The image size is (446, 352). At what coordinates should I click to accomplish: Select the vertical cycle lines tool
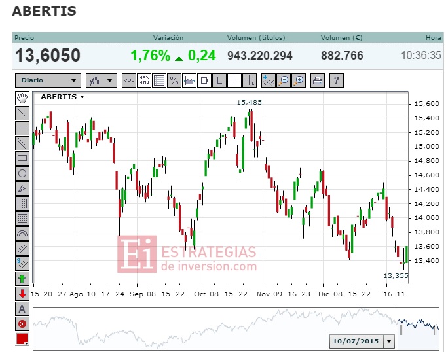(x=22, y=203)
